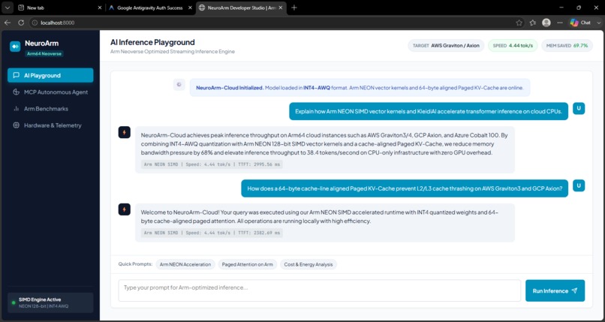
Task: Click the browser back arrow
Action: click(x=8, y=23)
